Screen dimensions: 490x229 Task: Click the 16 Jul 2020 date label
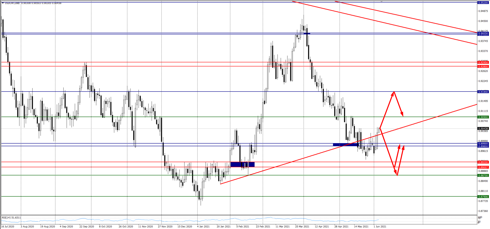click(8, 226)
